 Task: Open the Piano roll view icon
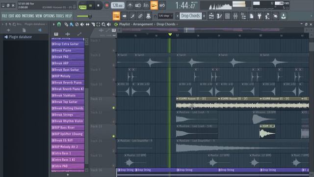(x=219, y=16)
